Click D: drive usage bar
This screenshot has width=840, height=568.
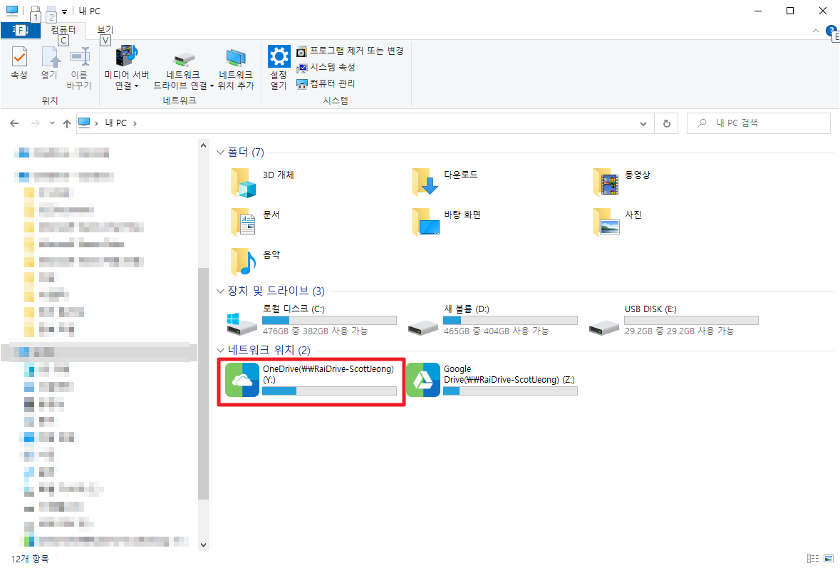510,321
